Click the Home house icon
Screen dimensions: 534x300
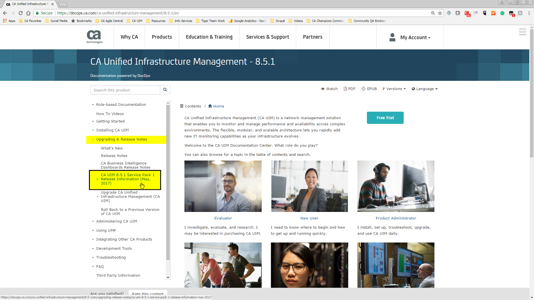pos(210,106)
